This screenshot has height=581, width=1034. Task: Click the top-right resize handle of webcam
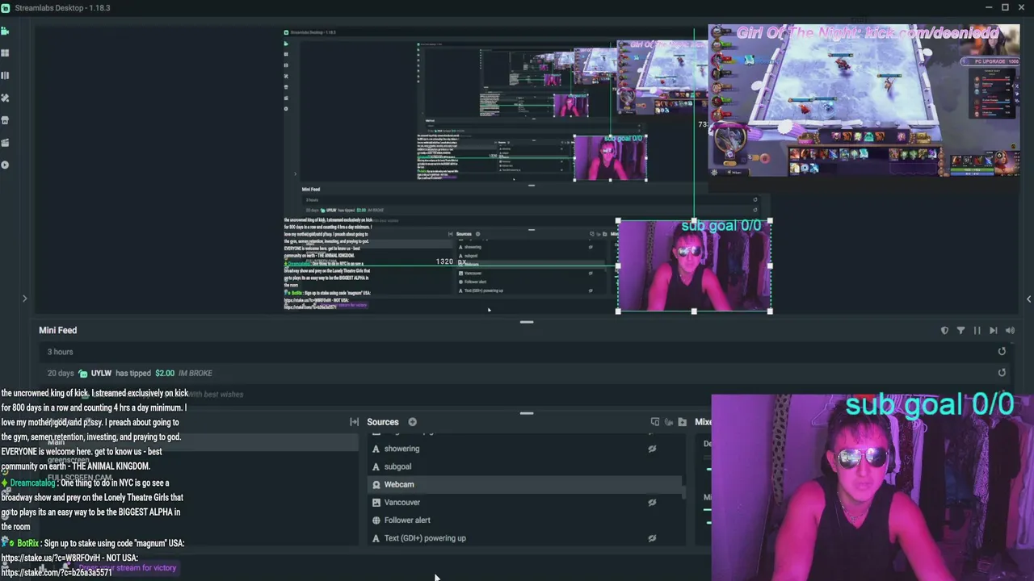(770, 221)
